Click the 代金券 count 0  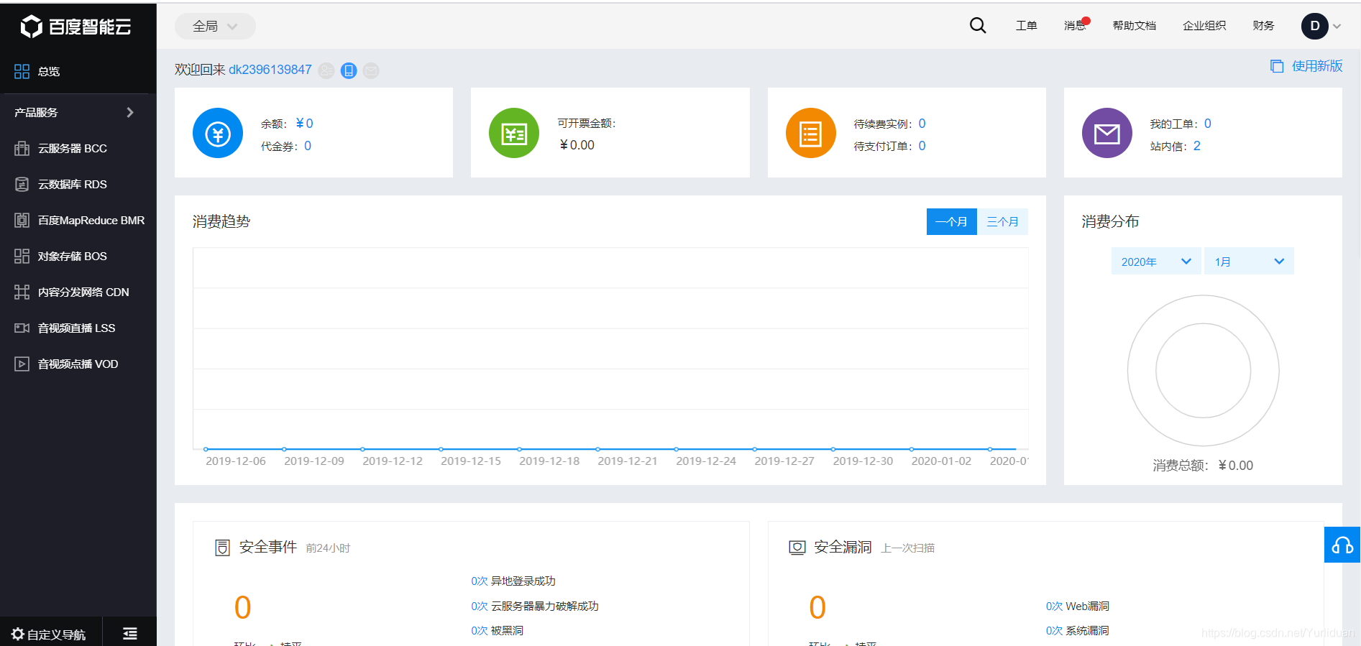pos(308,146)
